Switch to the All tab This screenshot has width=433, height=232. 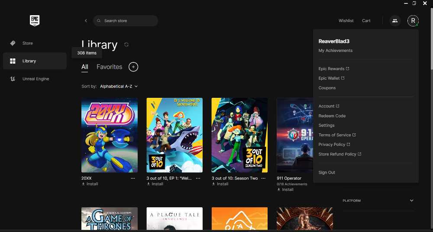point(84,67)
